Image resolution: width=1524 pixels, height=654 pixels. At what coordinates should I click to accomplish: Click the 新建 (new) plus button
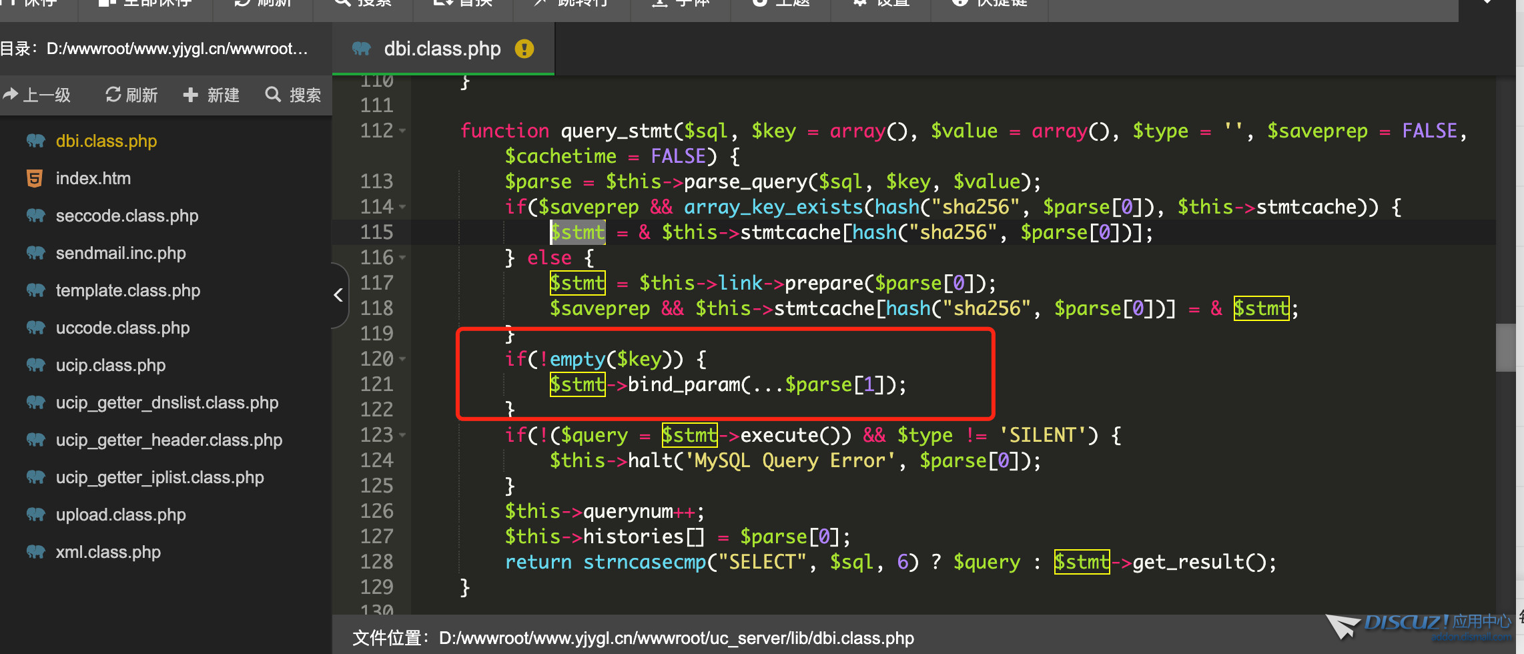click(x=211, y=95)
